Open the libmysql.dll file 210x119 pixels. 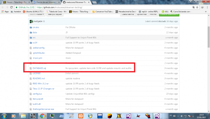38,99
